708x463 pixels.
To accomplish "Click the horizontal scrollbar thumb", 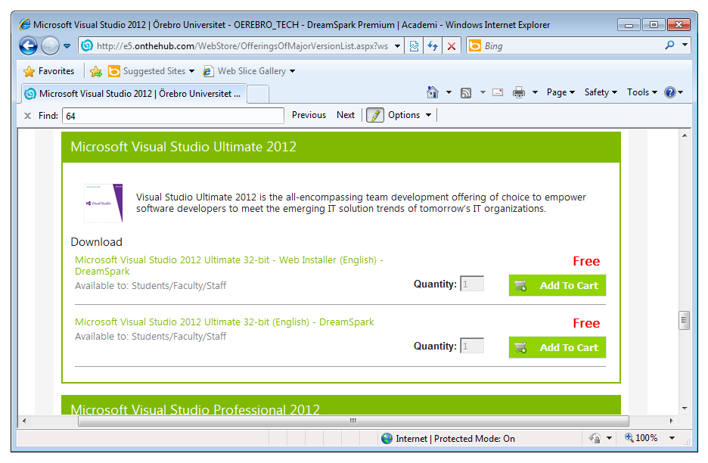I will (353, 421).
